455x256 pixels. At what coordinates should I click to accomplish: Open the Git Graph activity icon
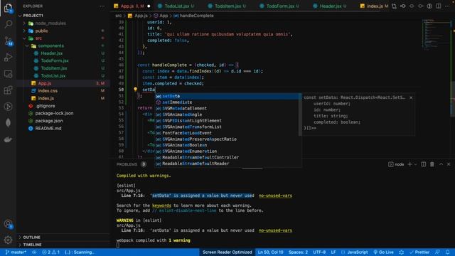(x=8, y=107)
